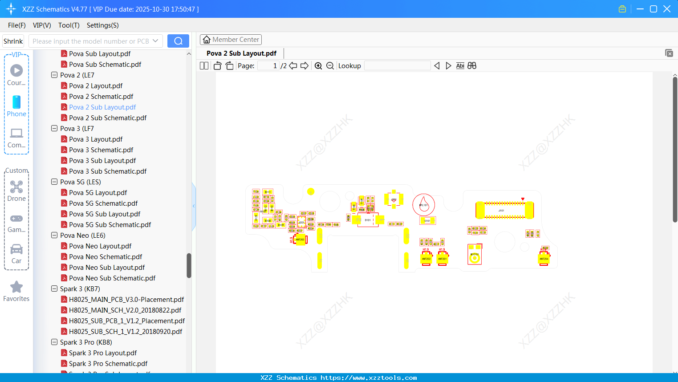Viewport: 678px width, 382px height.
Task: Click inside the Lookup search field
Action: tap(397, 65)
